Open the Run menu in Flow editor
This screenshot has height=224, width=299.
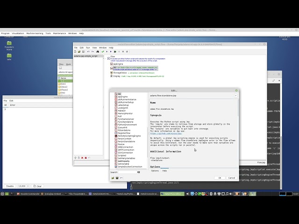click(88, 48)
